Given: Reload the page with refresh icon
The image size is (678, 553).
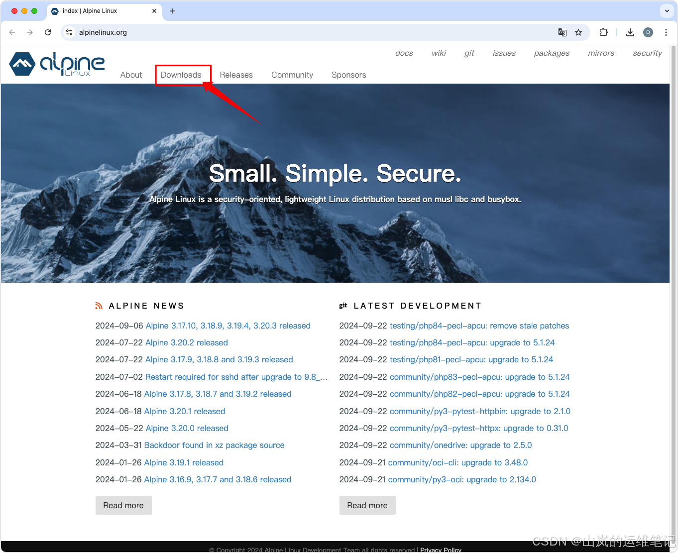Looking at the screenshot, I should click(x=48, y=32).
